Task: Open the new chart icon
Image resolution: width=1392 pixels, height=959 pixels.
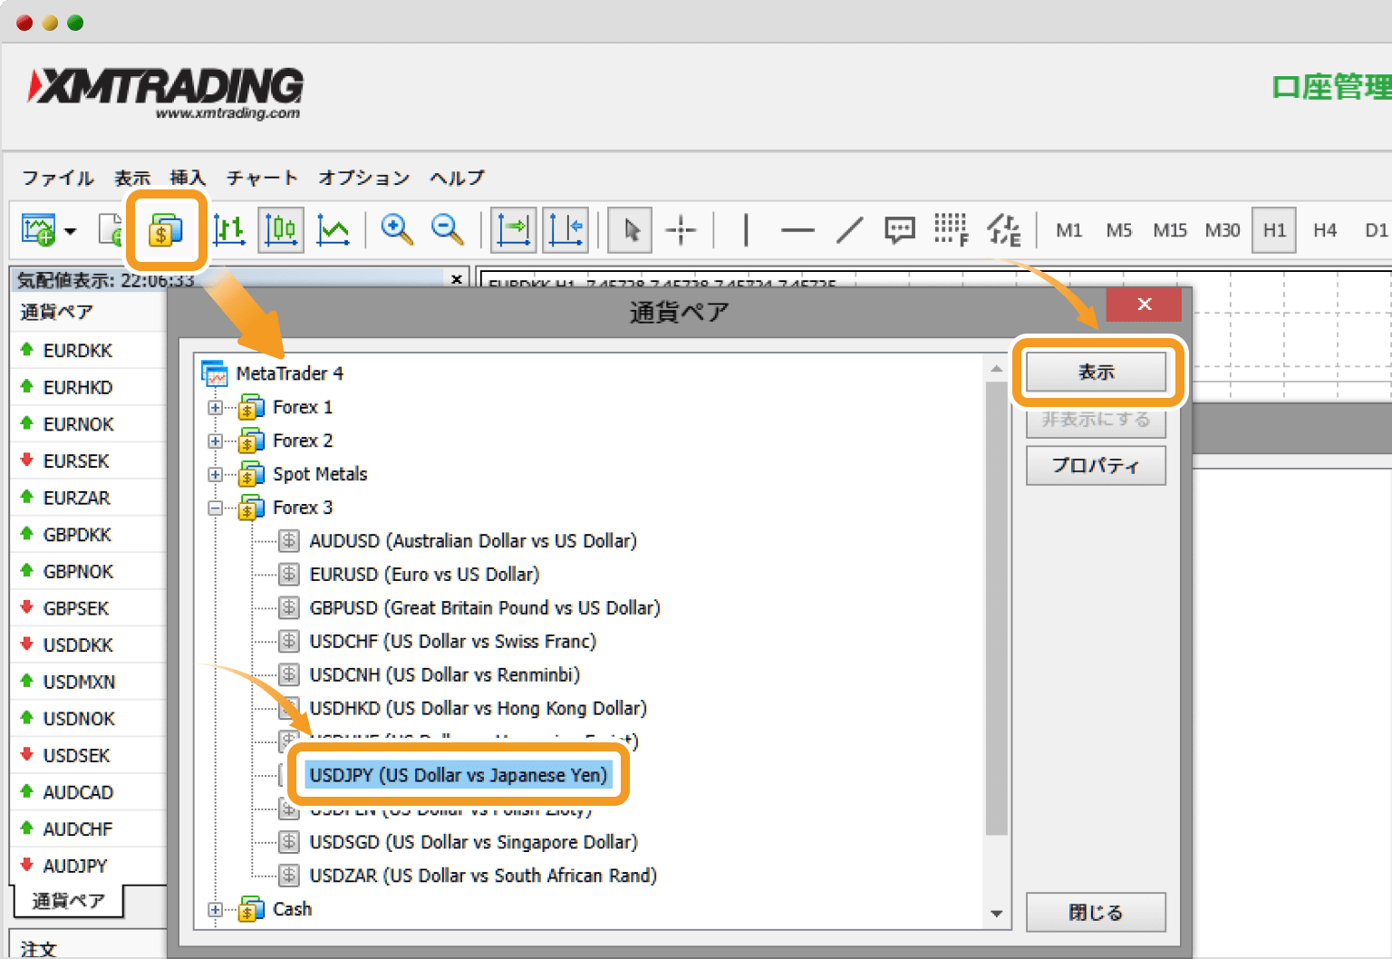Action: [38, 230]
